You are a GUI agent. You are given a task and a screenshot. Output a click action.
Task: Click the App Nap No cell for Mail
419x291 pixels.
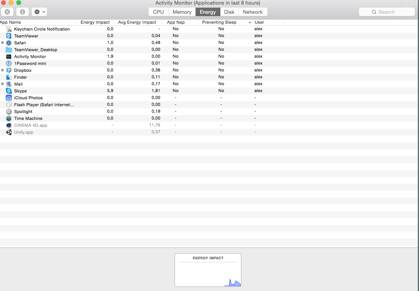[176, 84]
